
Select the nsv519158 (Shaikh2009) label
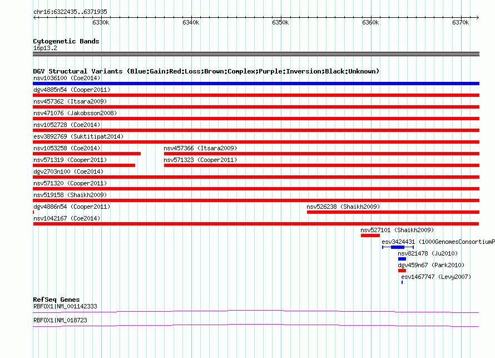70,195
